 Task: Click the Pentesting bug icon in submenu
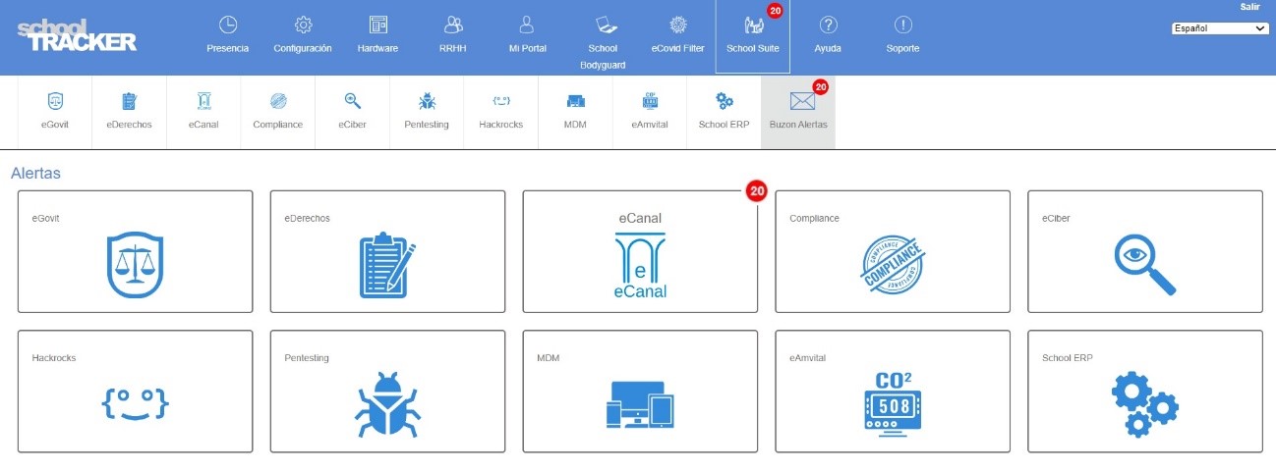click(427, 101)
